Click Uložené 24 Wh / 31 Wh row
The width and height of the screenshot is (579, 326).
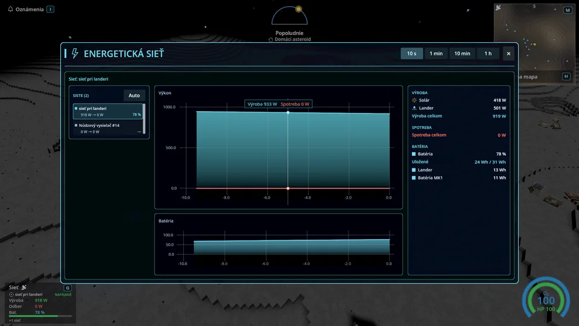point(458,162)
